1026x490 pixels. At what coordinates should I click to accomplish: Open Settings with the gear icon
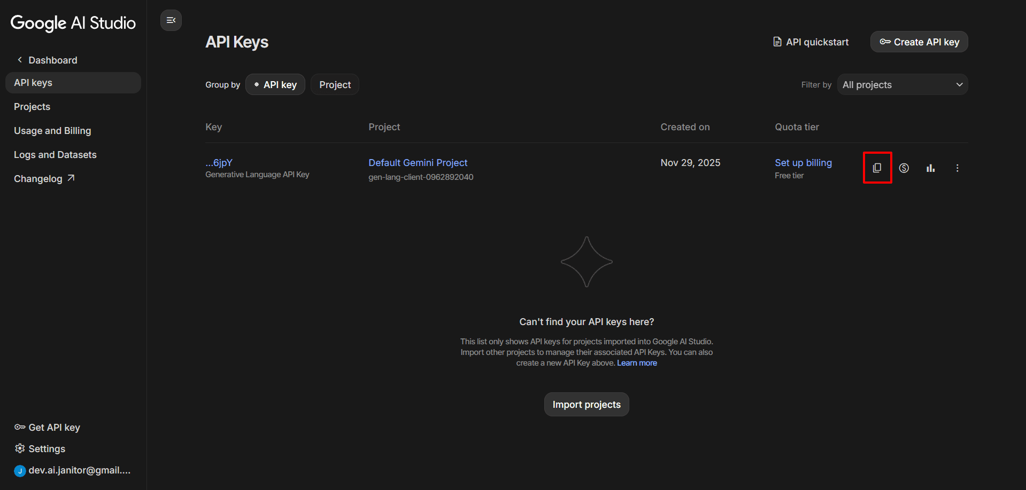(20, 448)
